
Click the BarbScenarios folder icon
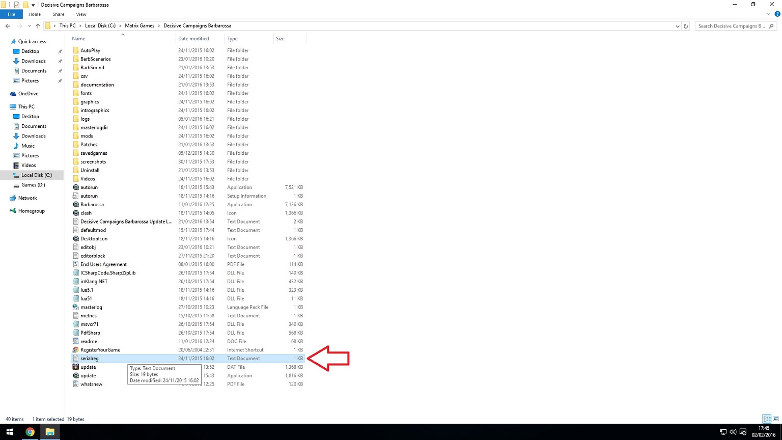click(76, 59)
